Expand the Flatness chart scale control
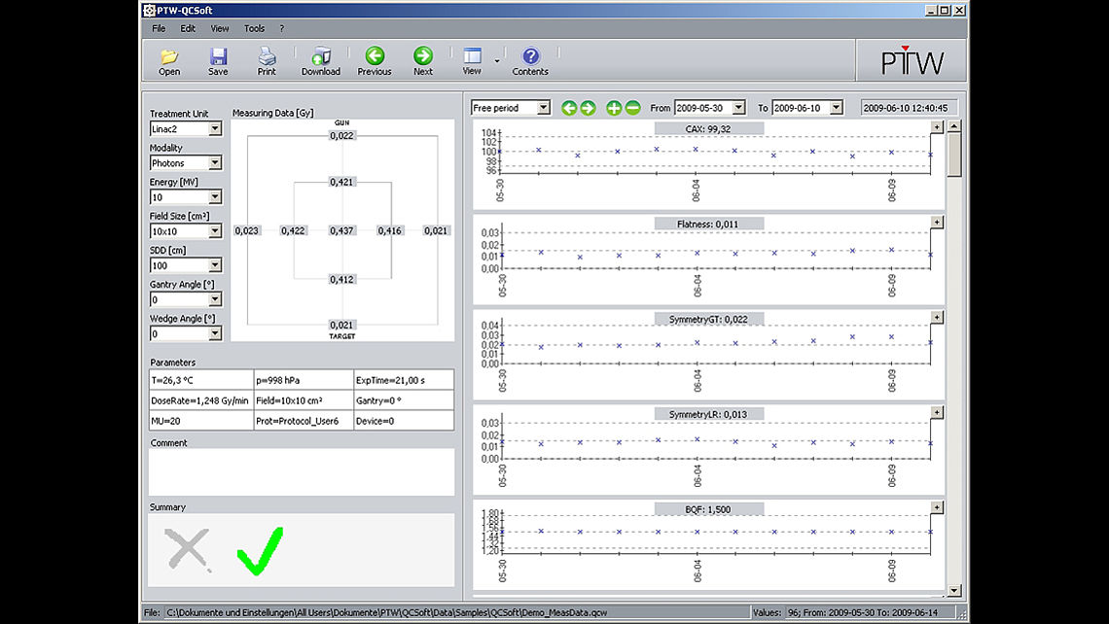1109x624 pixels. [936, 222]
